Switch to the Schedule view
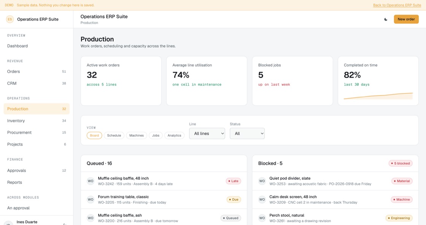Viewport: 426px width, 225px height. coord(114,136)
